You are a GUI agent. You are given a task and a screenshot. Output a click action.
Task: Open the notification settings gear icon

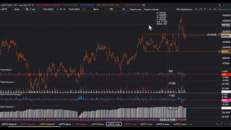tap(144, 5)
